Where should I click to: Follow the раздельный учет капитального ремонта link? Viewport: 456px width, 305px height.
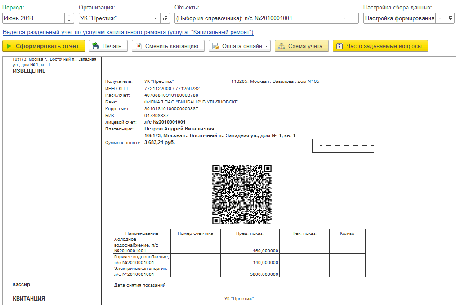(128, 32)
